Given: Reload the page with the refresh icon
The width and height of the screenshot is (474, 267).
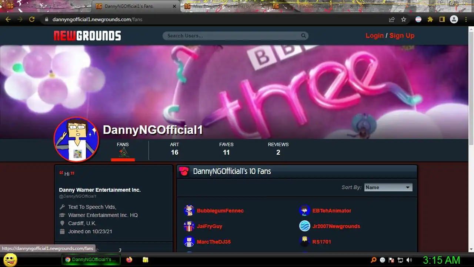Looking at the screenshot, I should (x=32, y=19).
